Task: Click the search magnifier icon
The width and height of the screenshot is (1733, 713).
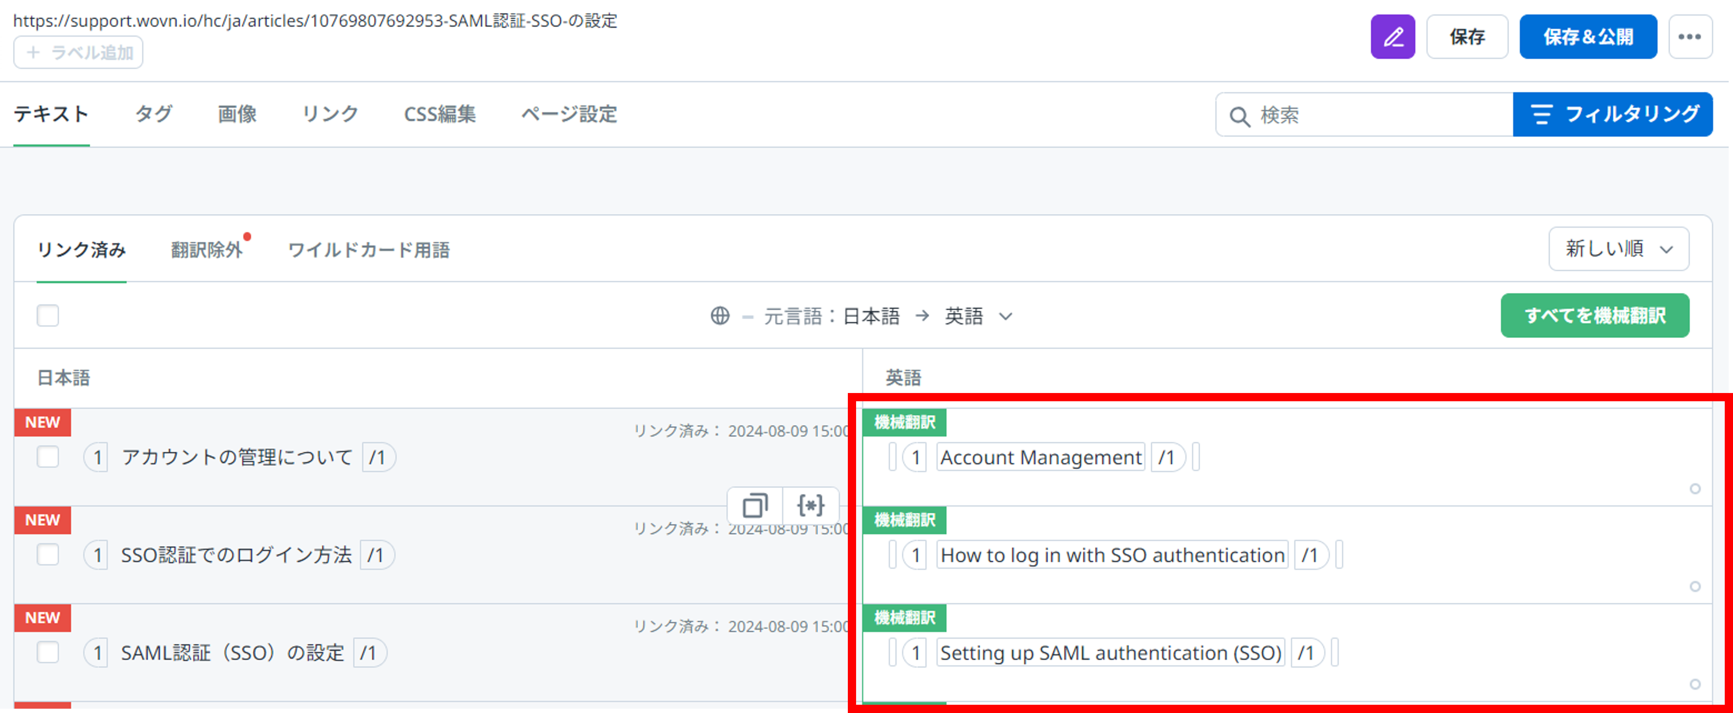Action: pos(1239,115)
